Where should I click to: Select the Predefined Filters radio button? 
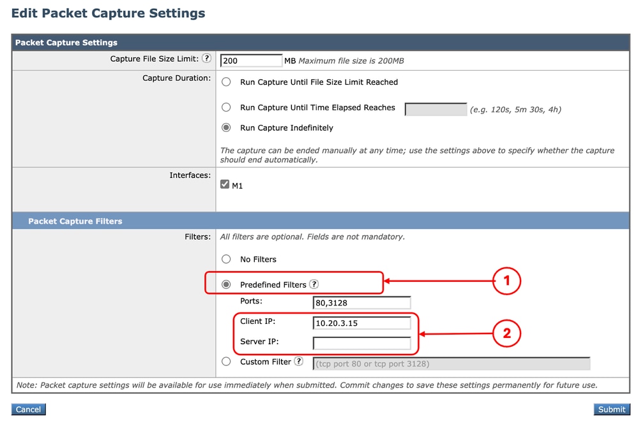(x=226, y=284)
